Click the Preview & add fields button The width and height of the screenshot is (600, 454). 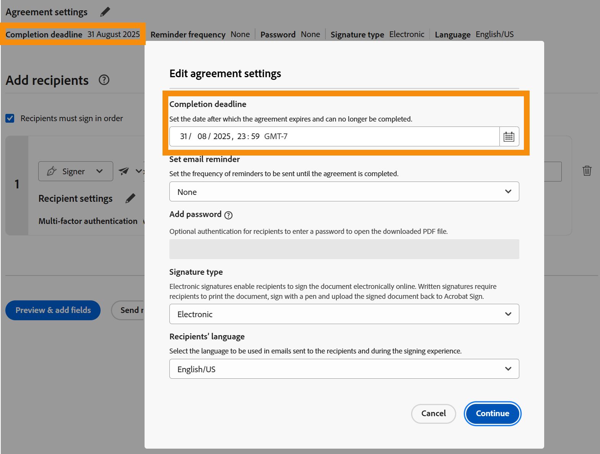pos(53,310)
